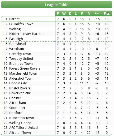Select the W column header
This screenshot has width=114, height=137.
pos(64,13)
